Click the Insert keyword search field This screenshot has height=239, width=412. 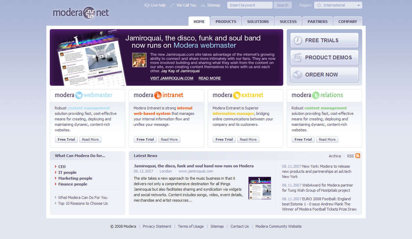click(250, 5)
